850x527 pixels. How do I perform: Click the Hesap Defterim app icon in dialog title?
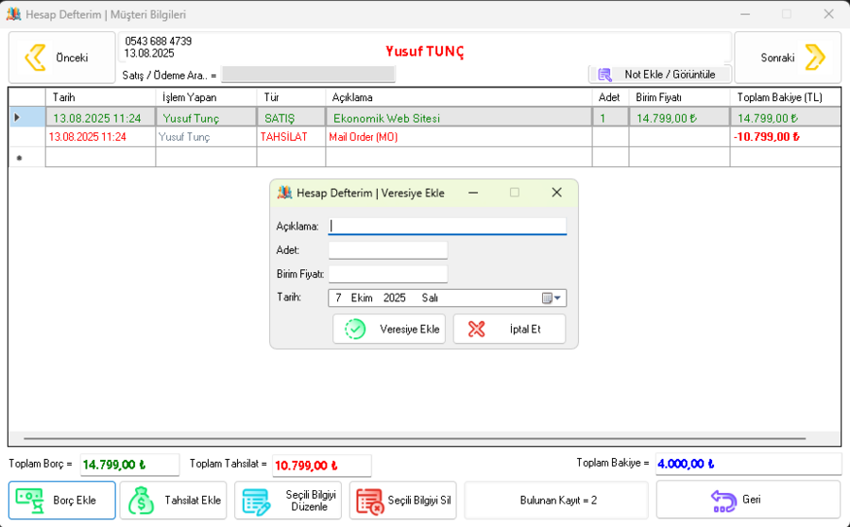(x=284, y=193)
